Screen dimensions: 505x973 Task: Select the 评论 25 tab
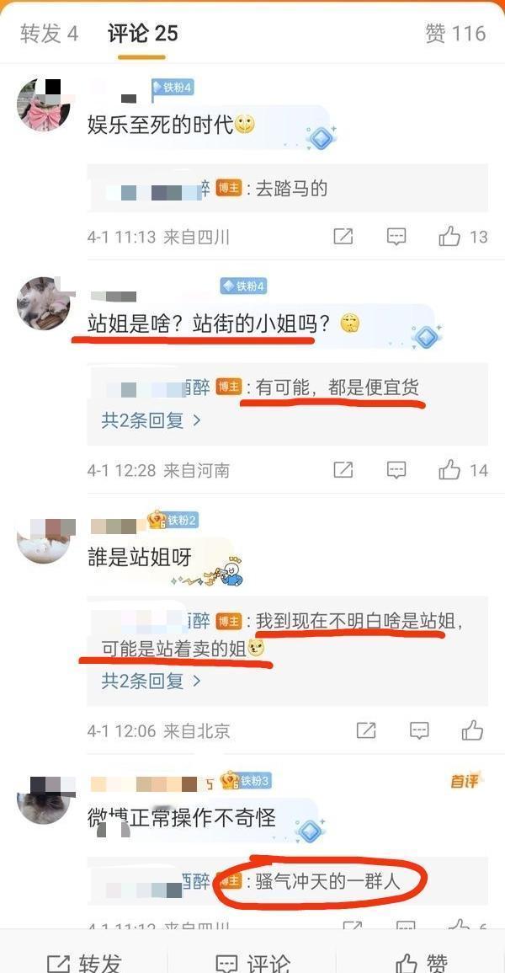click(x=142, y=34)
